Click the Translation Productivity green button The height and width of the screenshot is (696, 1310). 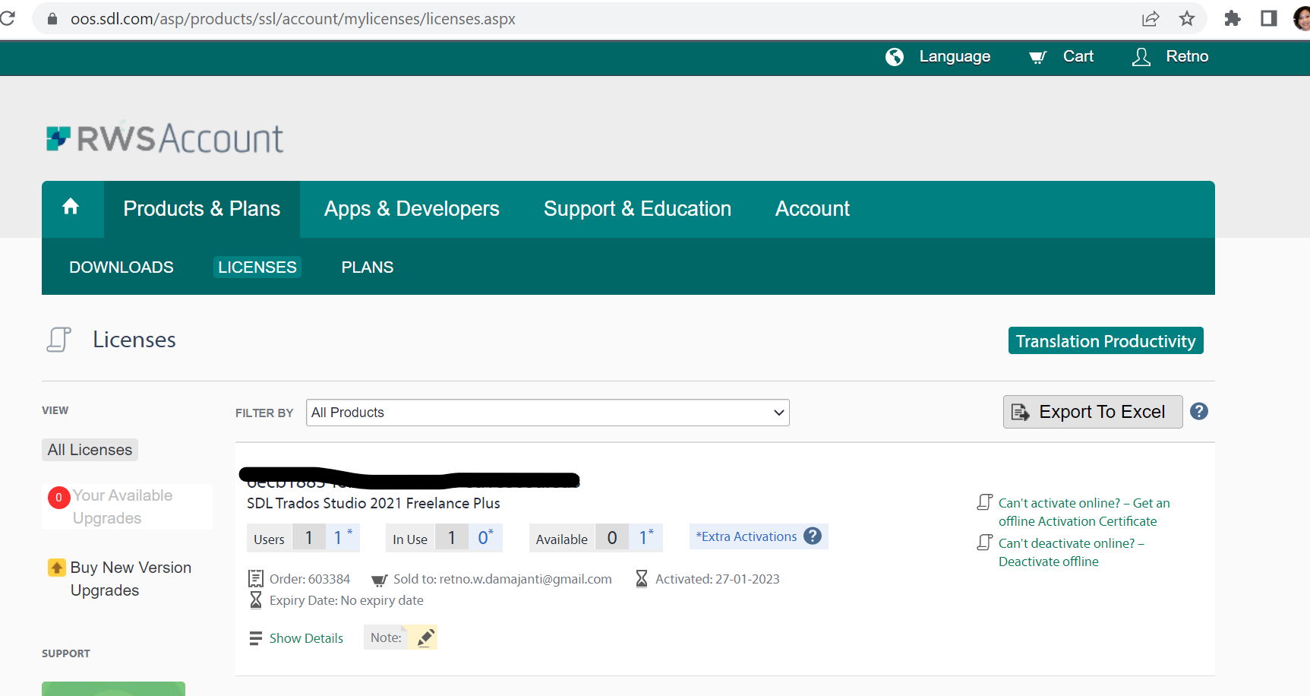(x=1105, y=340)
